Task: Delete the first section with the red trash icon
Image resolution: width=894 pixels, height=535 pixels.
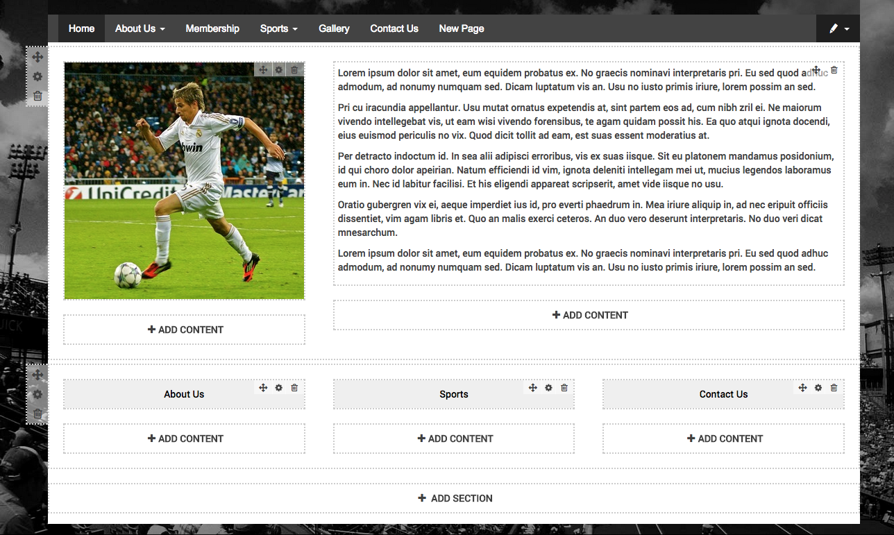Action: click(x=37, y=96)
